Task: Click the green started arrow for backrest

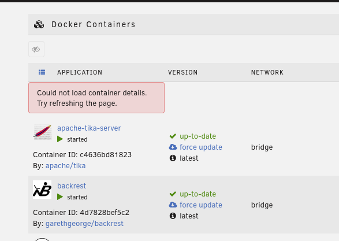Action: (60, 197)
